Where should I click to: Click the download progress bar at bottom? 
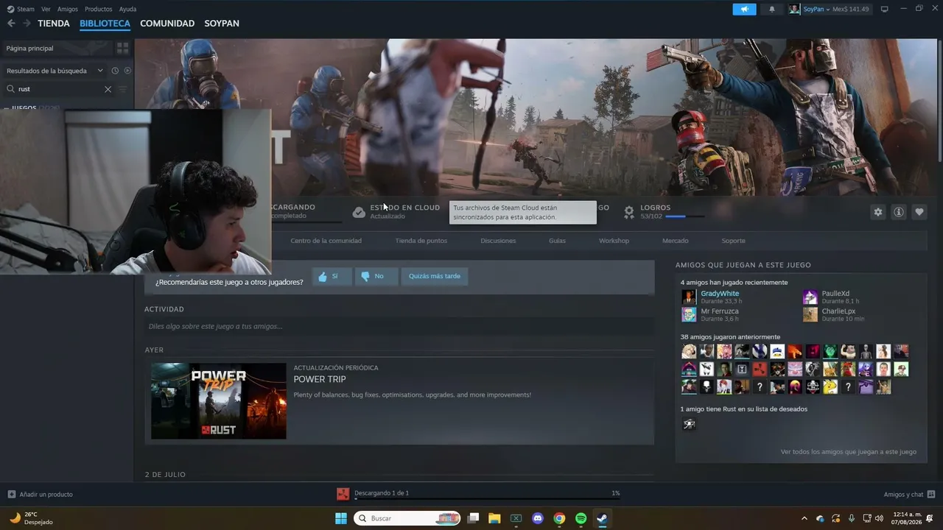487,499
